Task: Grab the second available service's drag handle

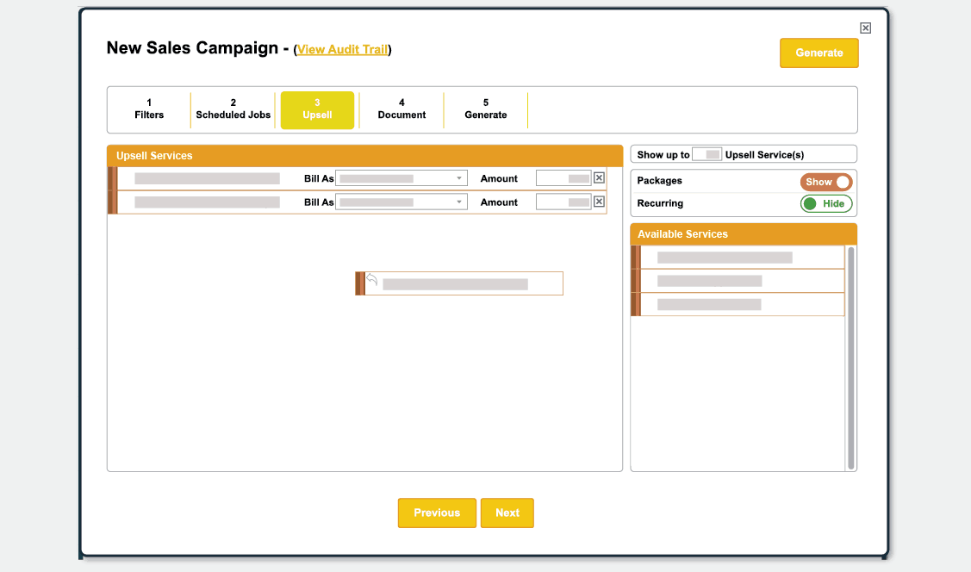Action: tap(635, 281)
